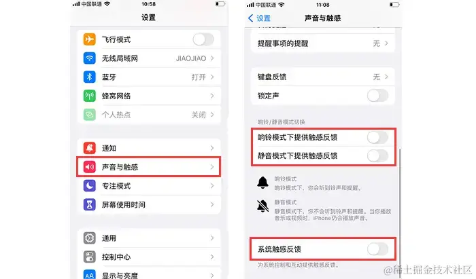Tap the Sounds & Haptics (声音与触感) speaker icon
The width and height of the screenshot is (476, 279).
pos(89,167)
